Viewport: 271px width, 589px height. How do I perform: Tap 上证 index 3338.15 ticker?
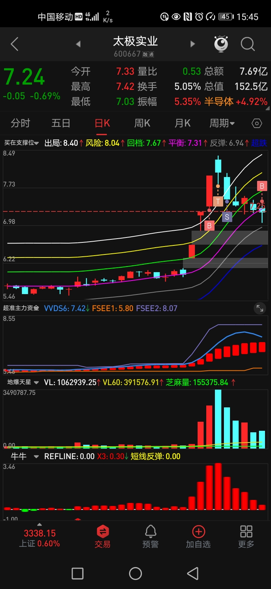pos(40,538)
